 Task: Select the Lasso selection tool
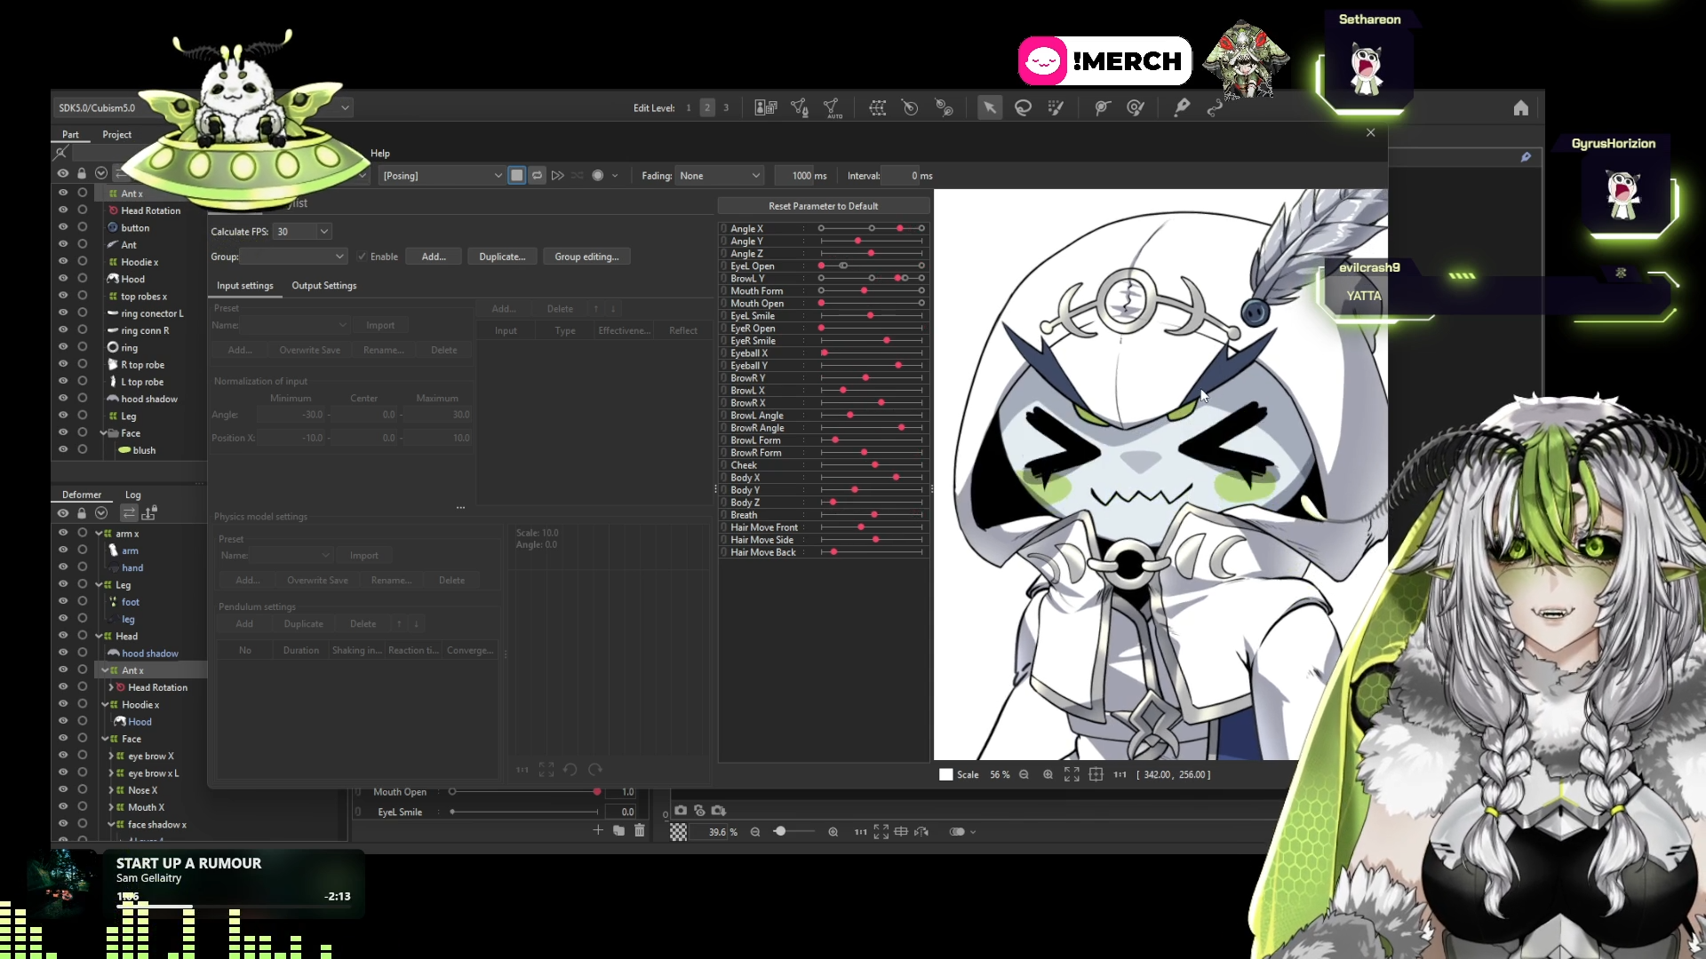pos(1023,107)
